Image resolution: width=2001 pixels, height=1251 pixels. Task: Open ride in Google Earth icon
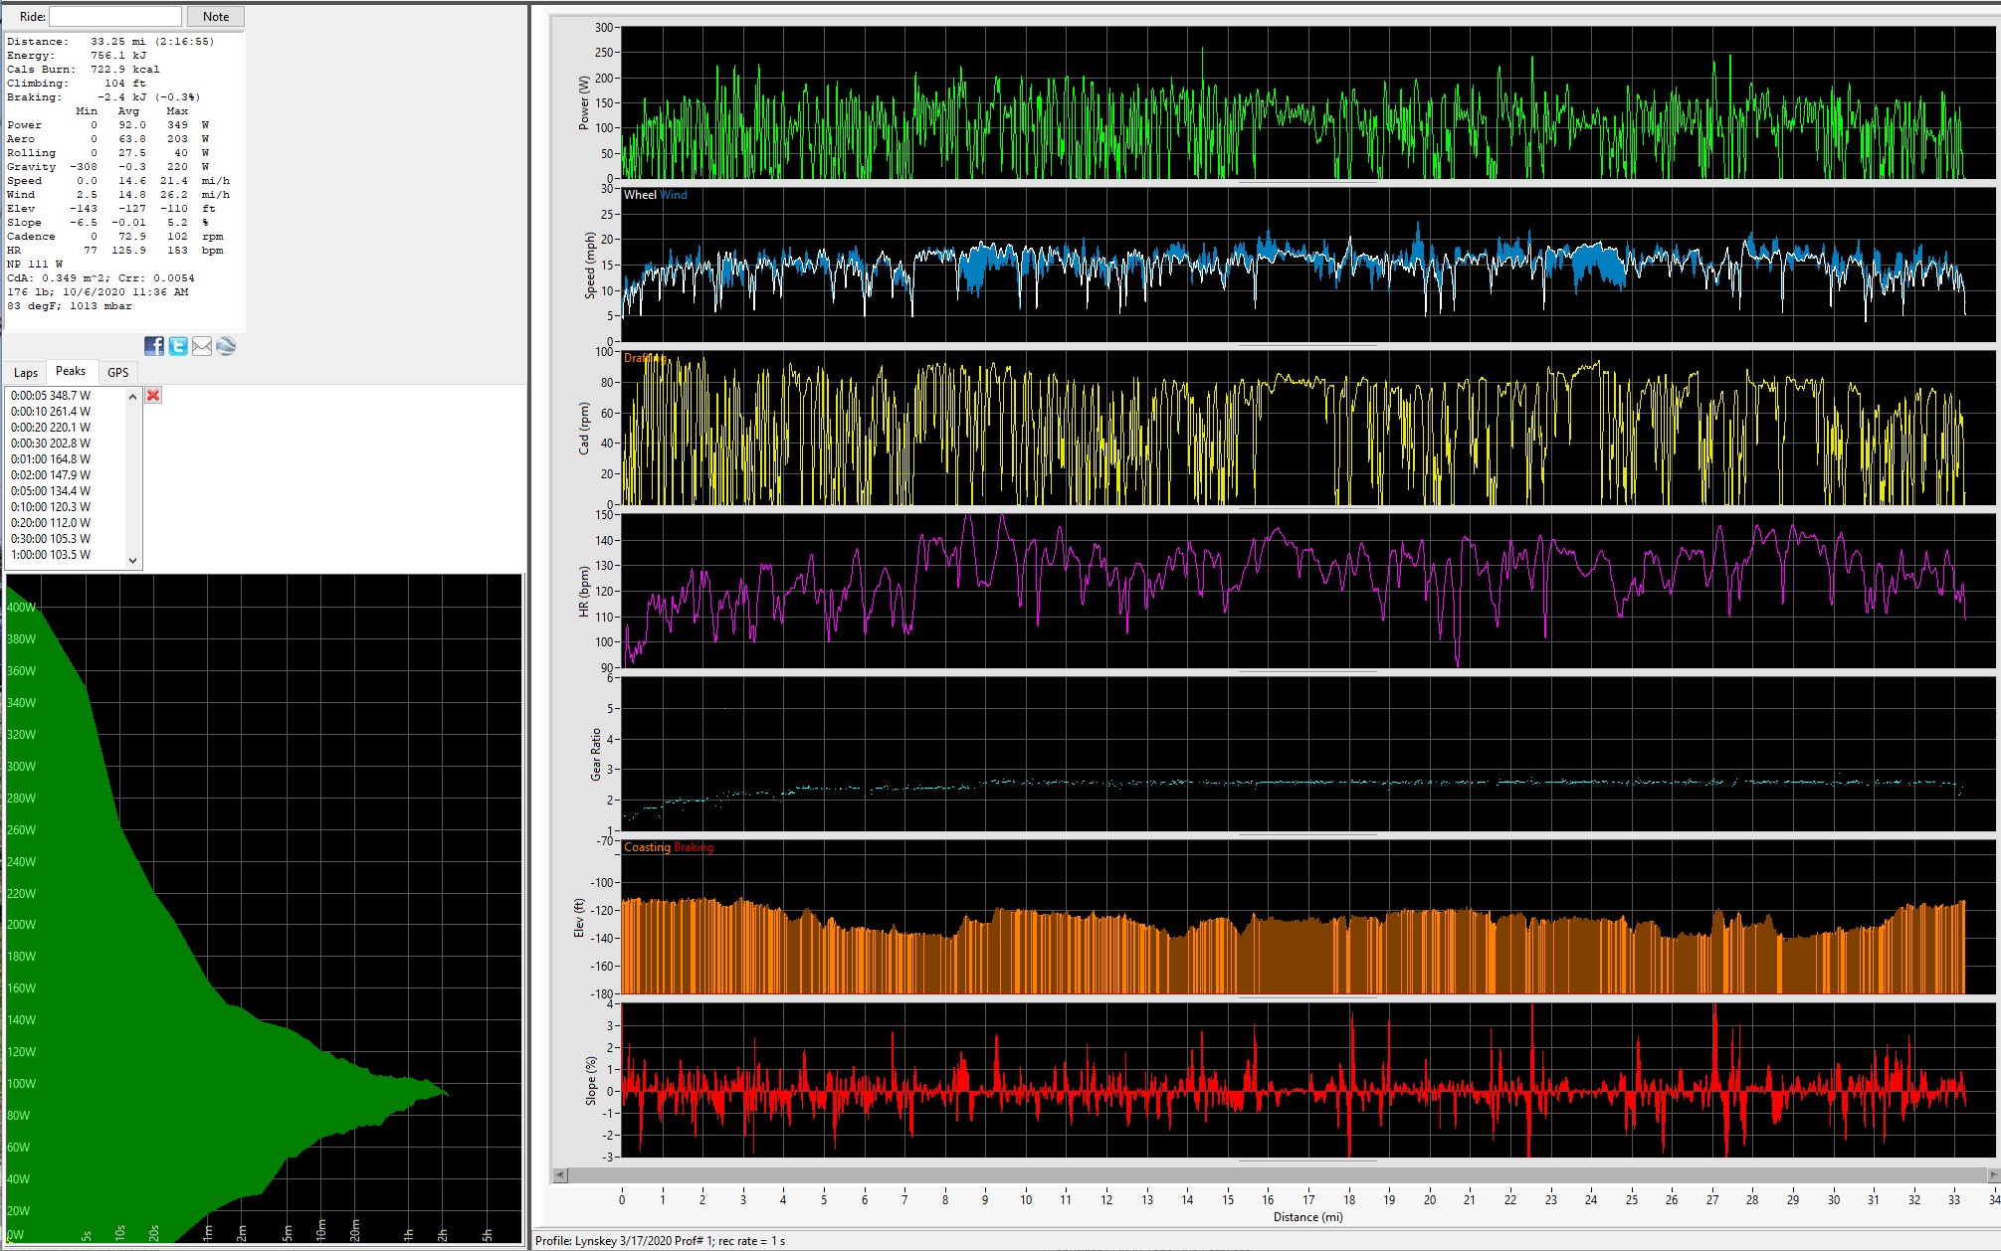pyautogui.click(x=226, y=346)
